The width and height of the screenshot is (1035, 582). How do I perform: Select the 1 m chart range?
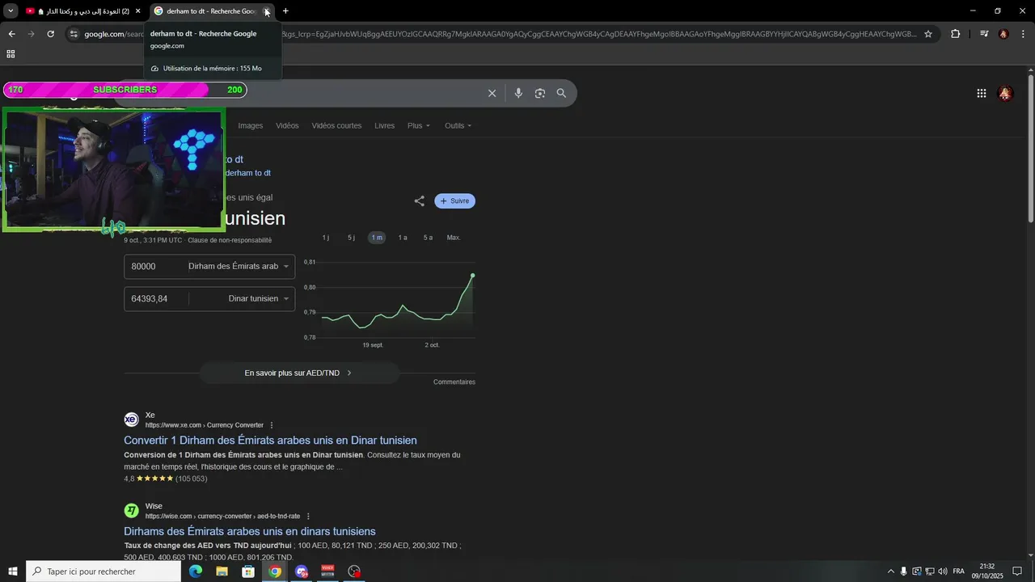pos(377,238)
